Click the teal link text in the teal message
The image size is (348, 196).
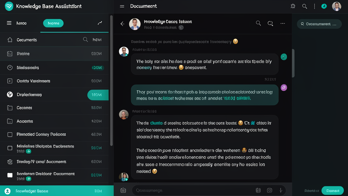(237, 98)
